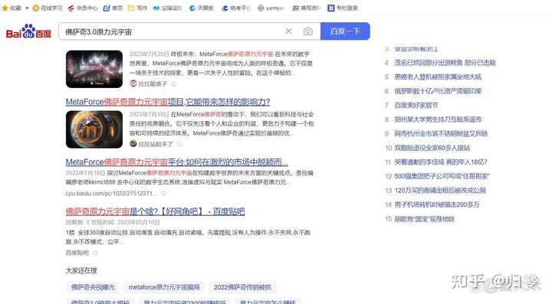This screenshot has width=552, height=304.
Task: Clear the search box with the X icon
Action: (x=289, y=31)
